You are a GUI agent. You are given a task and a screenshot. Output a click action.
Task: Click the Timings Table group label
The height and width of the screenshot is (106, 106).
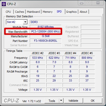[x=14, y=51]
